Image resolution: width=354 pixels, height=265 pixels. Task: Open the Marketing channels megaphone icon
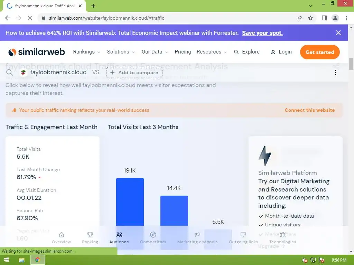[x=197, y=235]
